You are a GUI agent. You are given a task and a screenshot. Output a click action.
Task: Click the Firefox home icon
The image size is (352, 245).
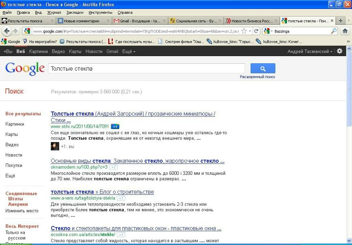tap(345, 31)
